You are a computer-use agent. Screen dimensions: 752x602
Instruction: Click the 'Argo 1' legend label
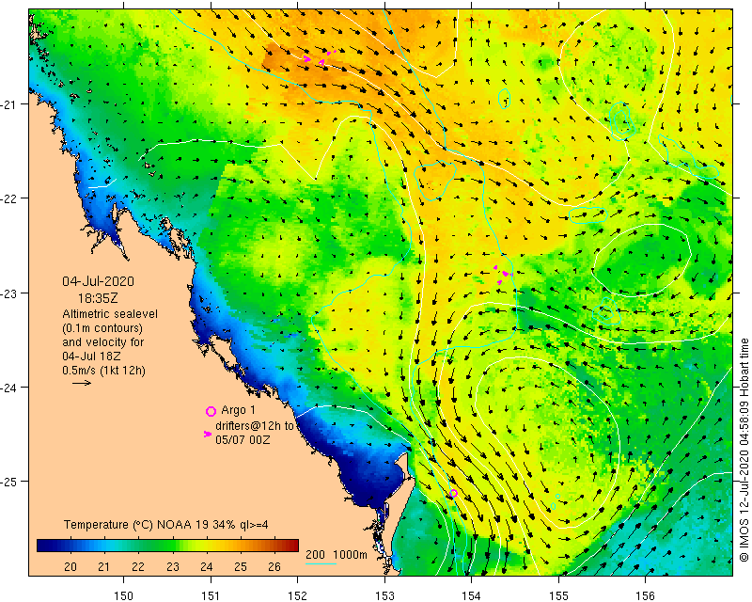point(239,410)
